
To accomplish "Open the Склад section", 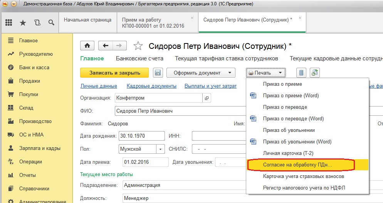I will click(26, 108).
